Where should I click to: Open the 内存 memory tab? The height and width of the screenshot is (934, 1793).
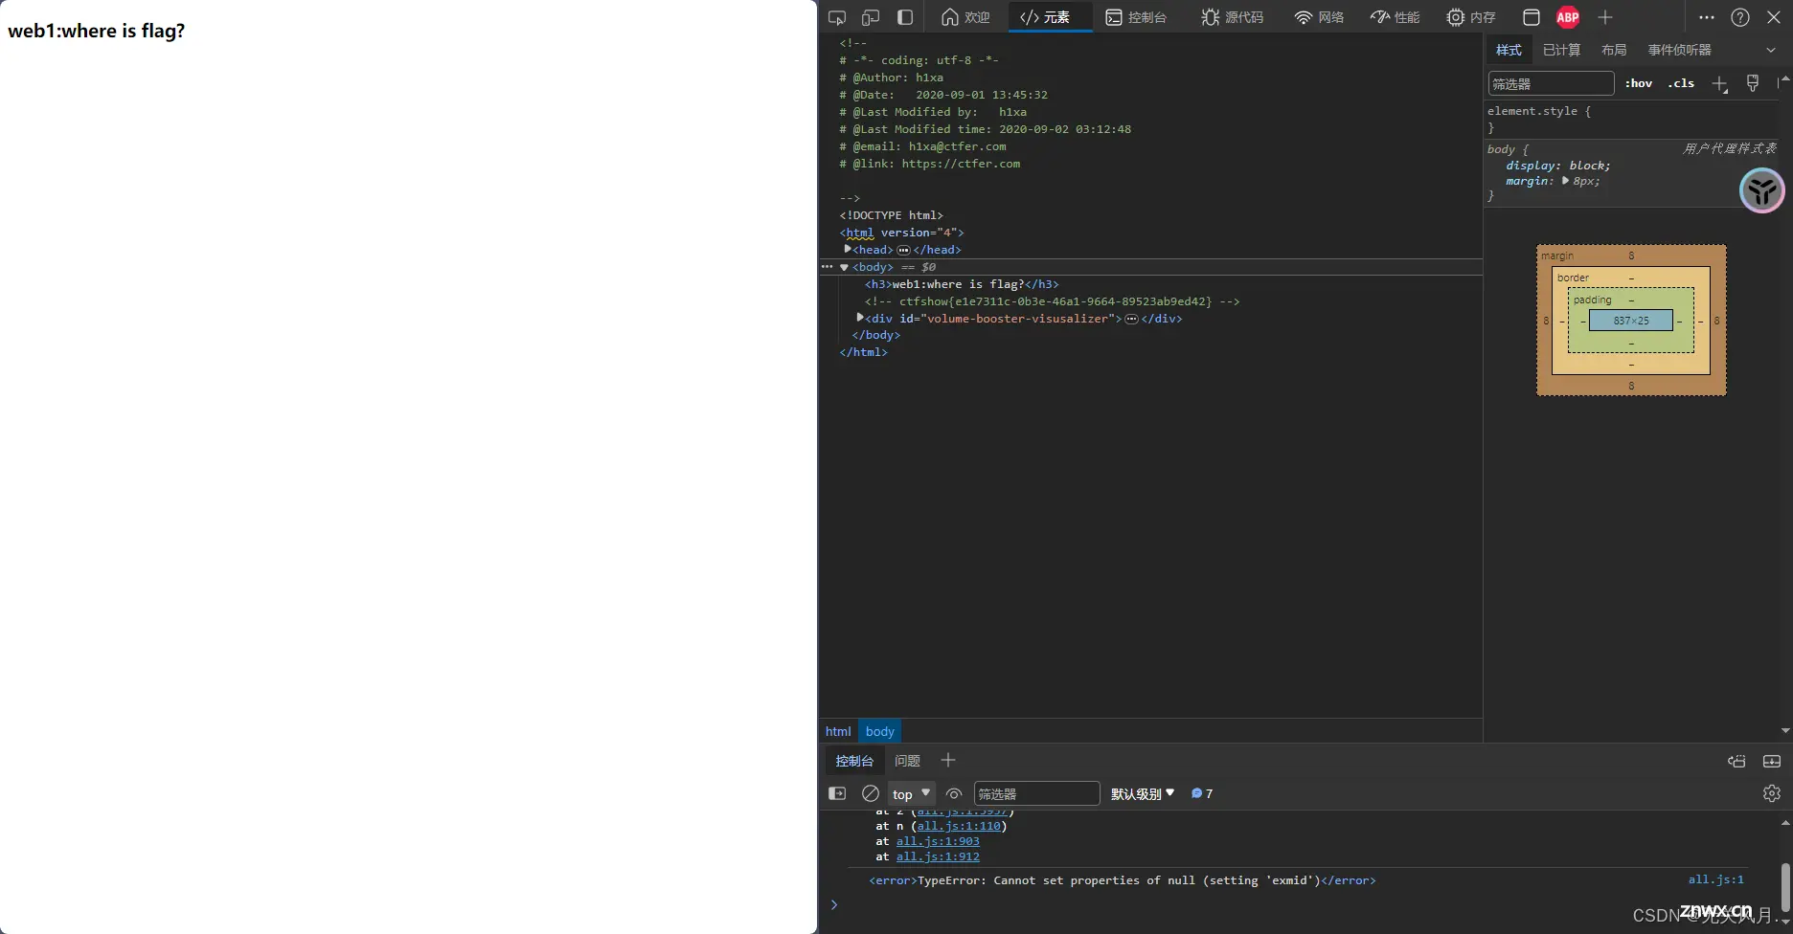pyautogui.click(x=1471, y=17)
